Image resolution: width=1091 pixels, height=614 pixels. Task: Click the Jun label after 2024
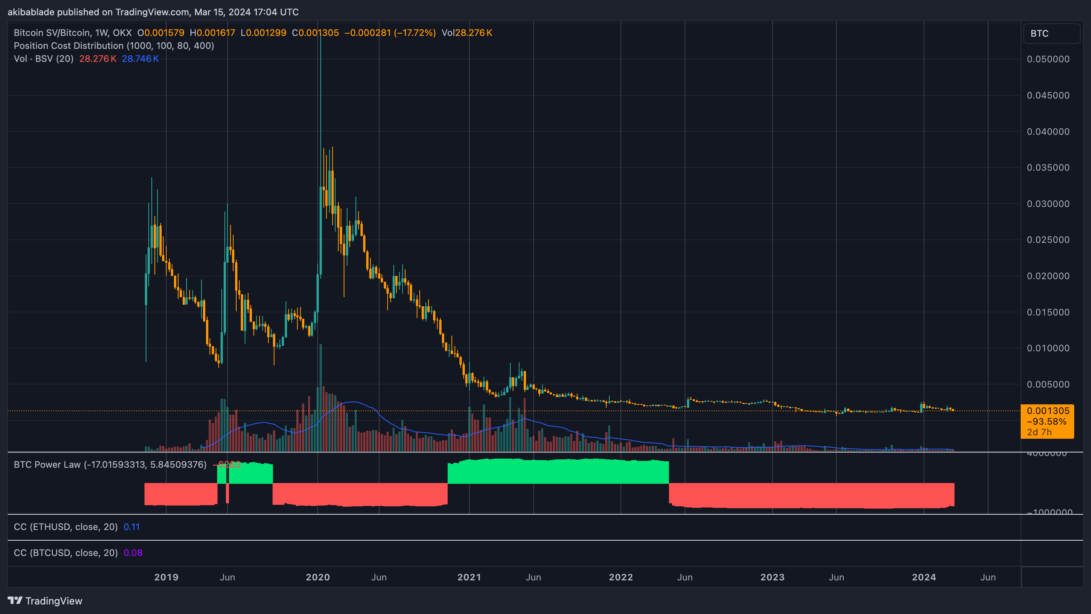tap(988, 577)
